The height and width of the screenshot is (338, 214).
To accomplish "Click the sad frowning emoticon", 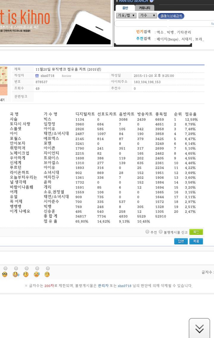I will 47,275.
